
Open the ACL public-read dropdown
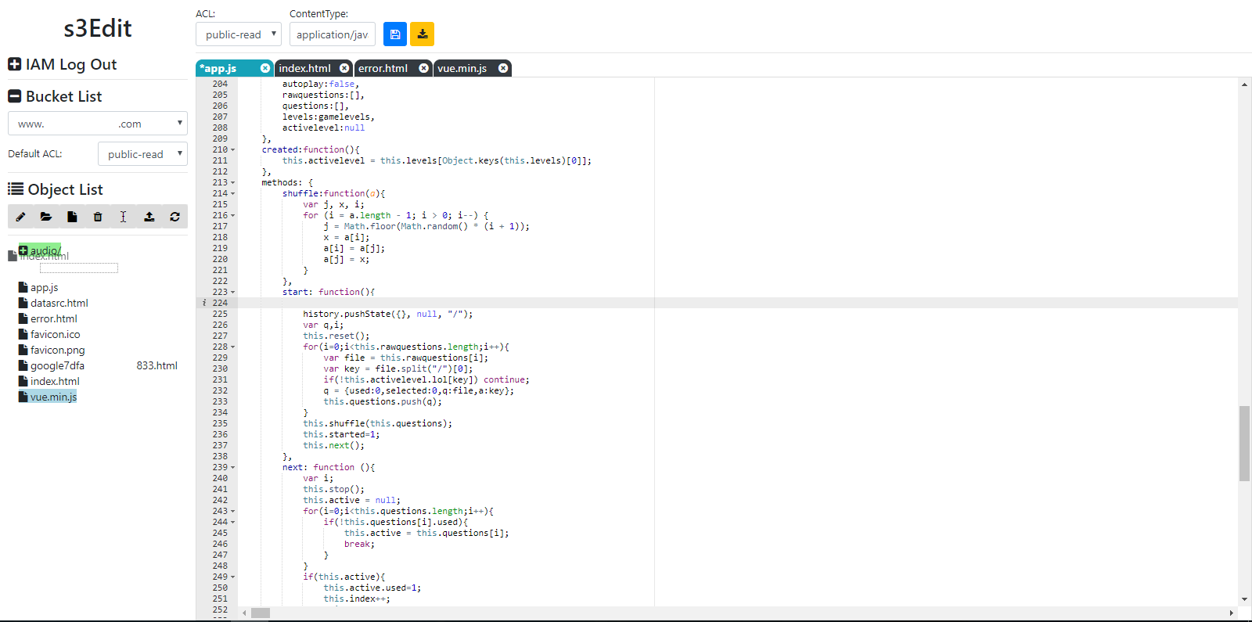[x=239, y=34]
